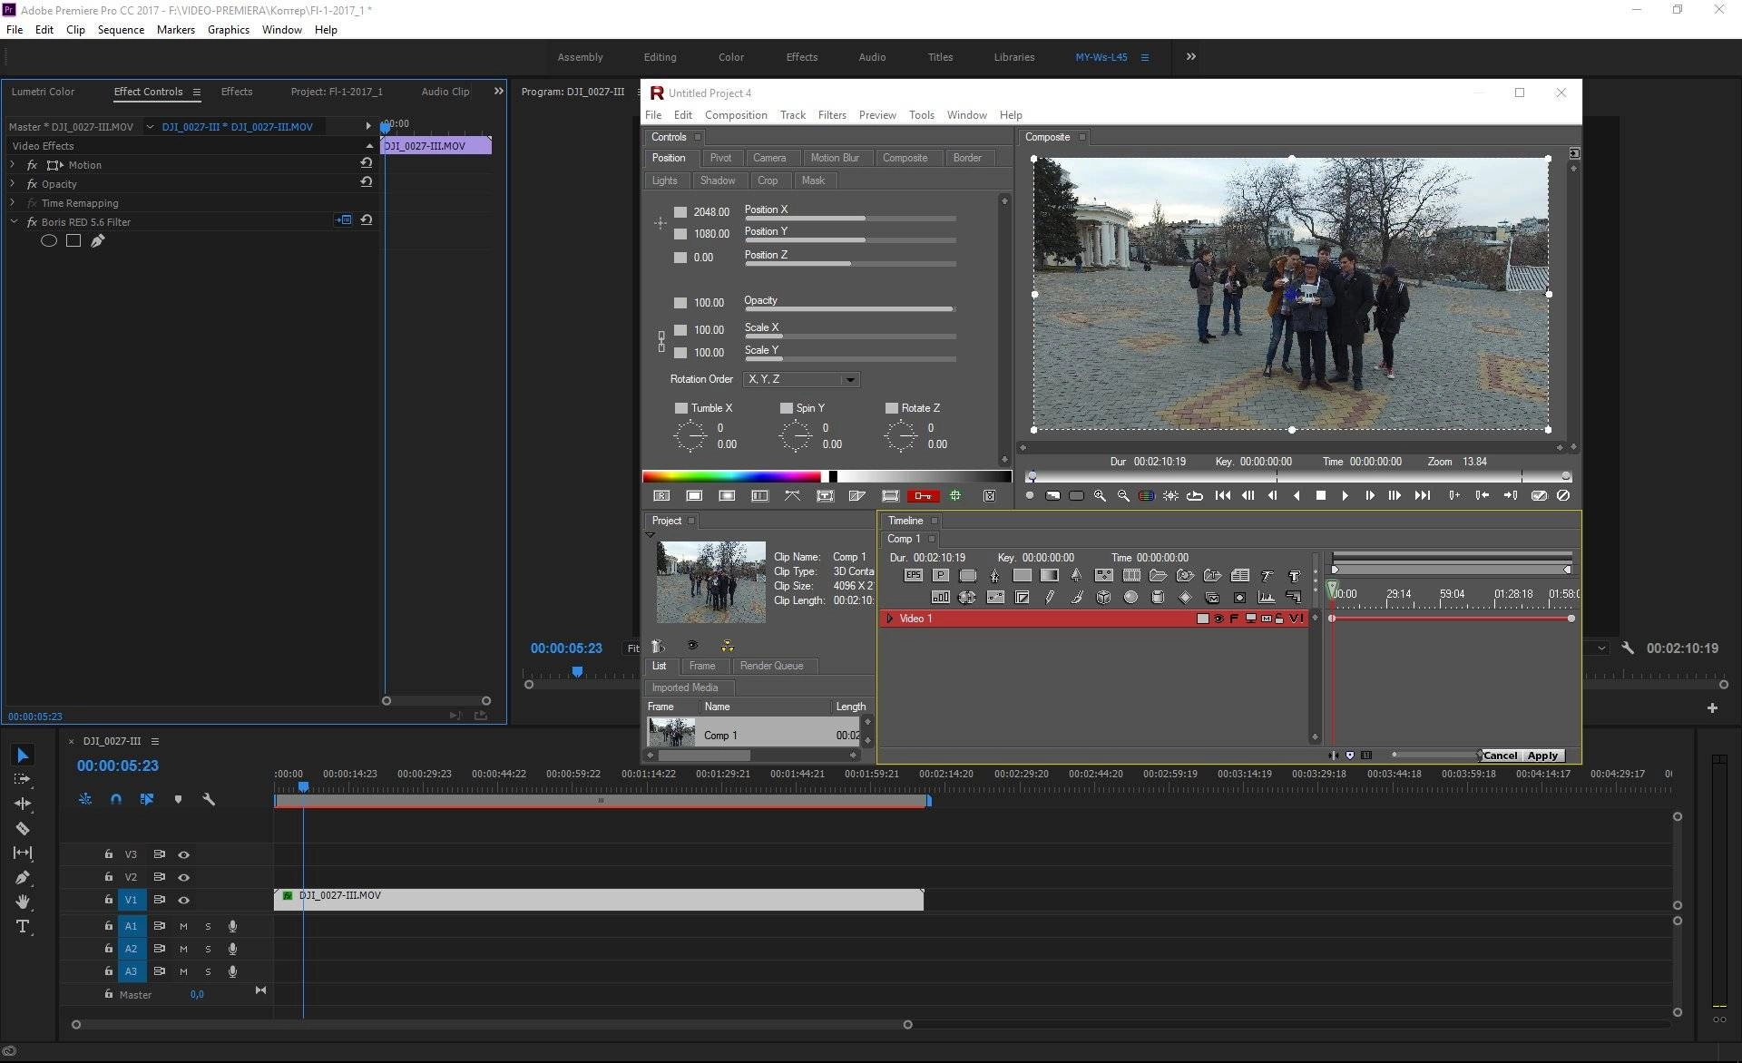This screenshot has width=1742, height=1063.
Task: Play the Boris Composite preview
Action: (1345, 496)
